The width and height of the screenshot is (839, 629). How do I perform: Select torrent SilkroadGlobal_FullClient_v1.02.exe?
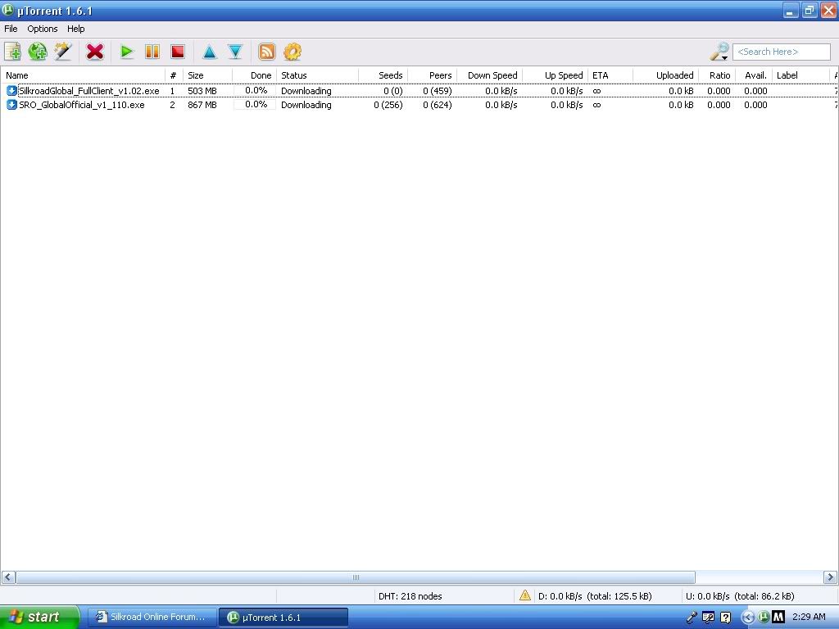[88, 91]
